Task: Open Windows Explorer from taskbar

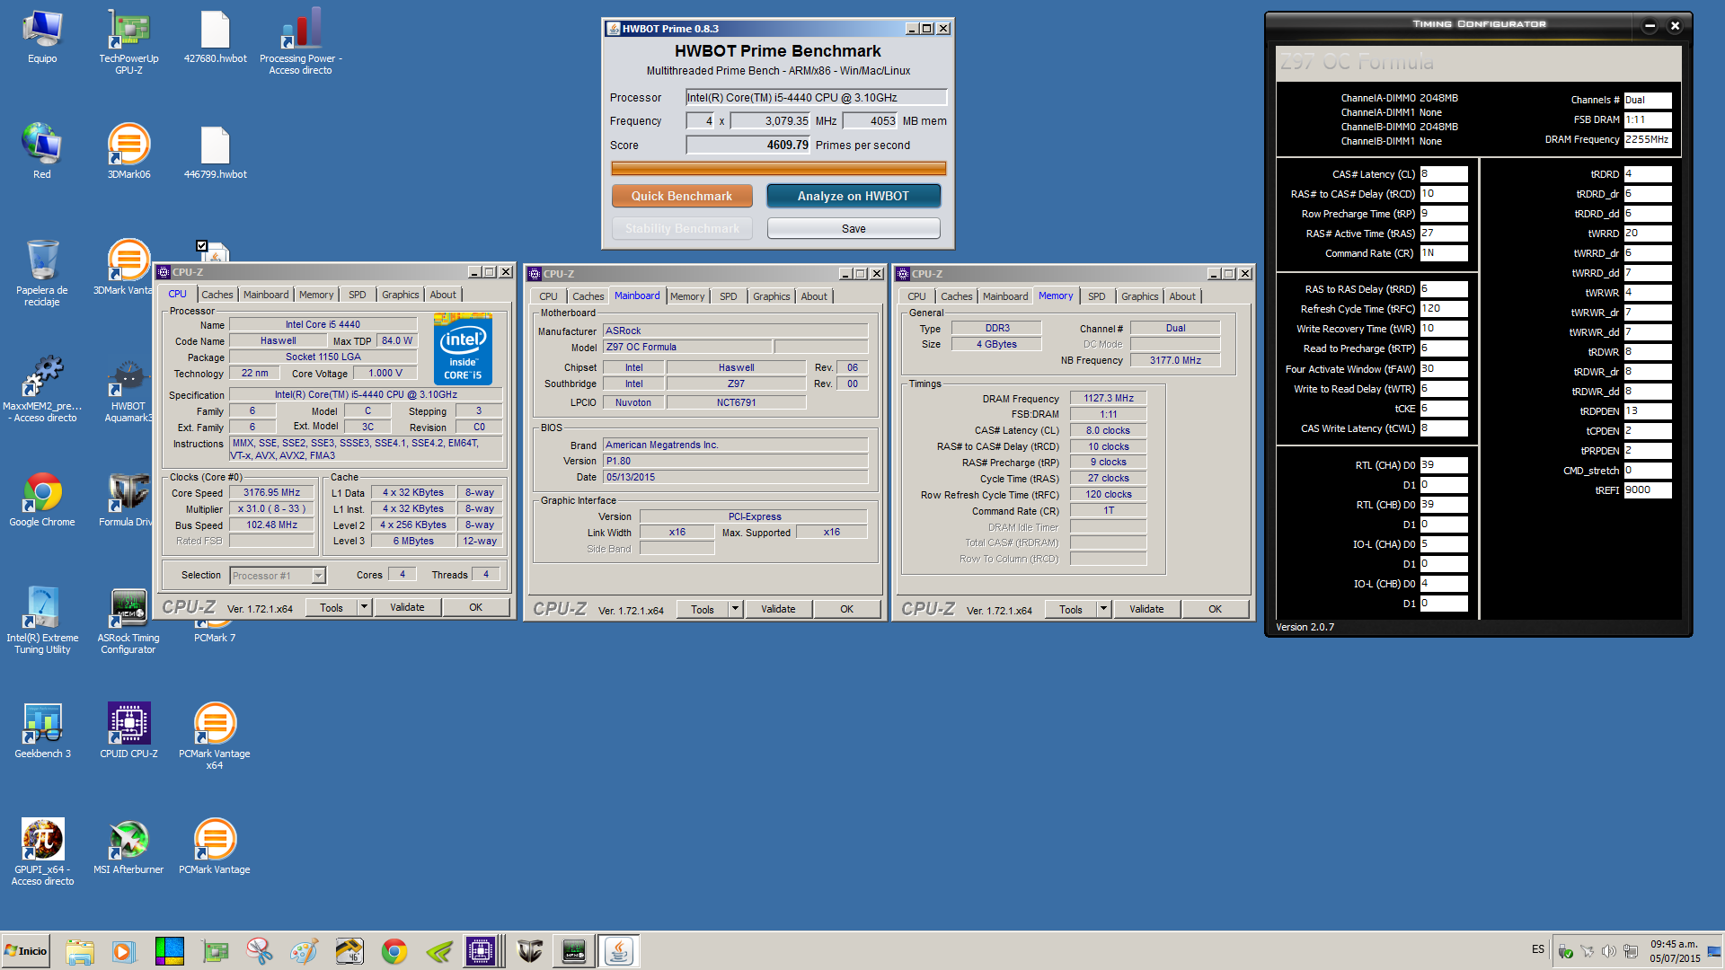Action: [x=80, y=951]
